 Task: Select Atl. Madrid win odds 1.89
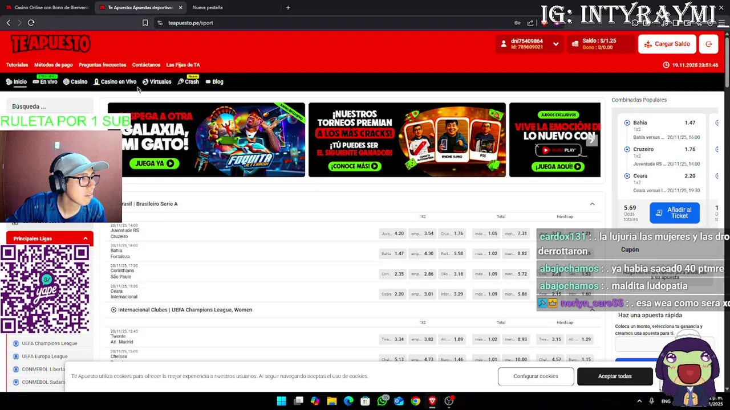pyautogui.click(x=452, y=339)
